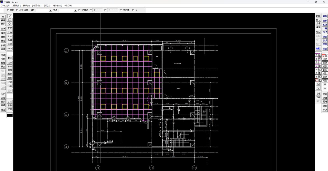Select the 接線 tangent line tool
328x171 pixels.
pos(3,20)
